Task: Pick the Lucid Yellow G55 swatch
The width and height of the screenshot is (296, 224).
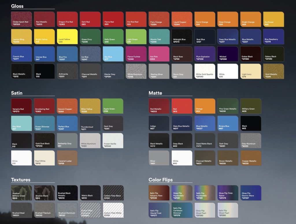Action: pyautogui.click(x=67, y=37)
